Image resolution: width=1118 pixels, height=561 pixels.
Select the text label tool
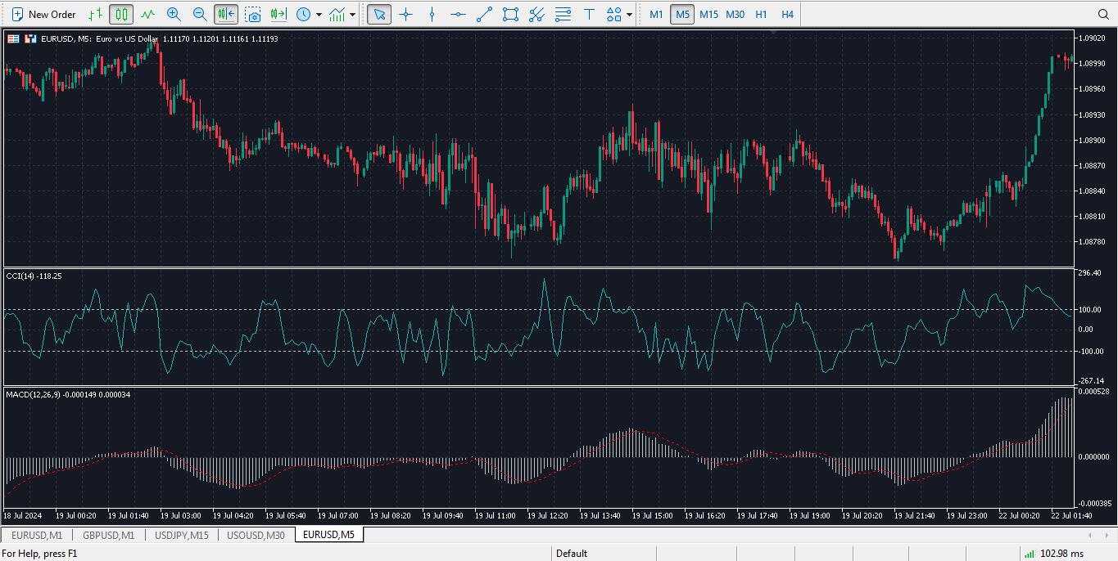(x=589, y=14)
